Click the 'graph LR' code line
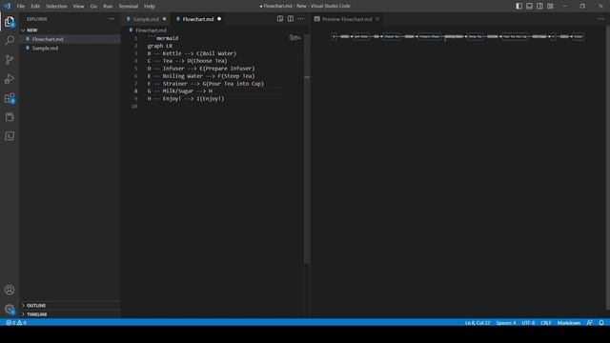The width and height of the screenshot is (610, 343). [x=160, y=46]
